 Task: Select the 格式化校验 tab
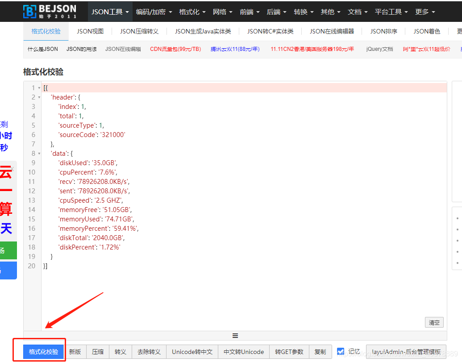tap(46, 31)
